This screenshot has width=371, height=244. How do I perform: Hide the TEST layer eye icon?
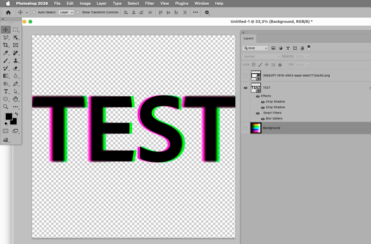click(245, 88)
